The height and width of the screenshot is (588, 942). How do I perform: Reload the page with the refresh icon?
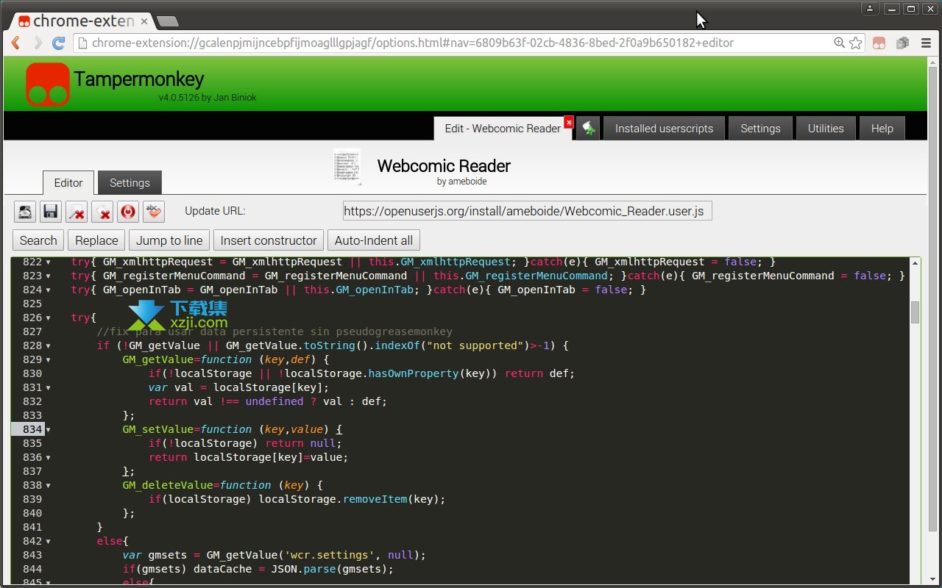tap(59, 43)
